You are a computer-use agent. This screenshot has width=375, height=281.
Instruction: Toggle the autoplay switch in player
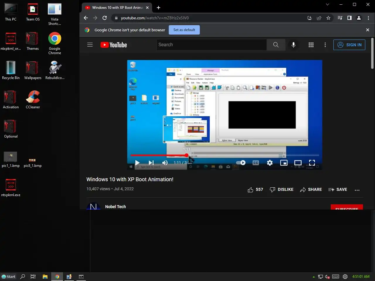(x=241, y=163)
